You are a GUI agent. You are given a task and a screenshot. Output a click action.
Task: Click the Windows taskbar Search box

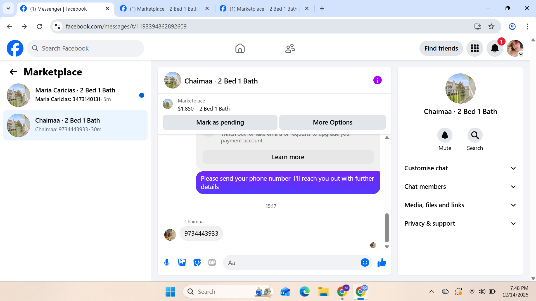228,292
